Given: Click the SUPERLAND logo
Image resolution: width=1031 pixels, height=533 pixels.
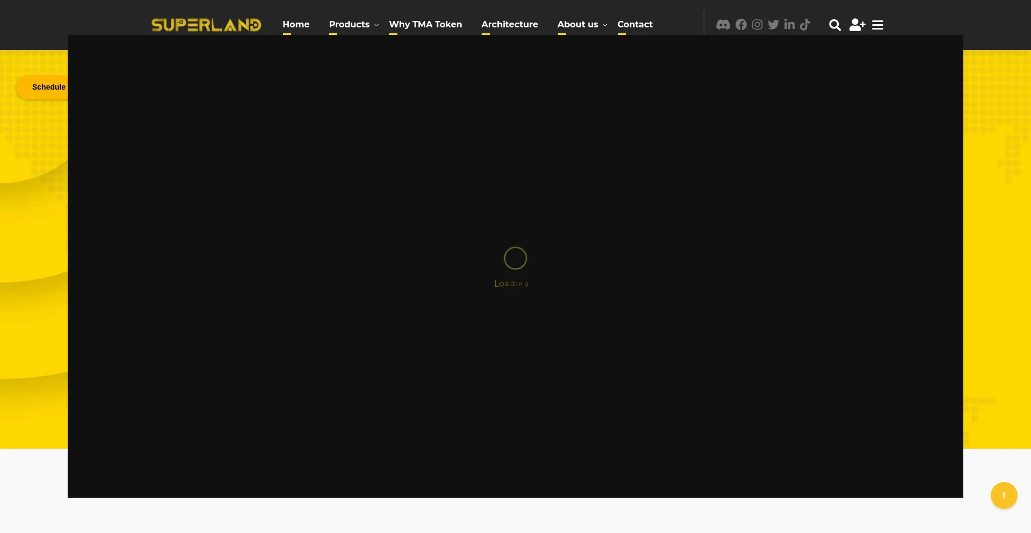Looking at the screenshot, I should point(206,25).
